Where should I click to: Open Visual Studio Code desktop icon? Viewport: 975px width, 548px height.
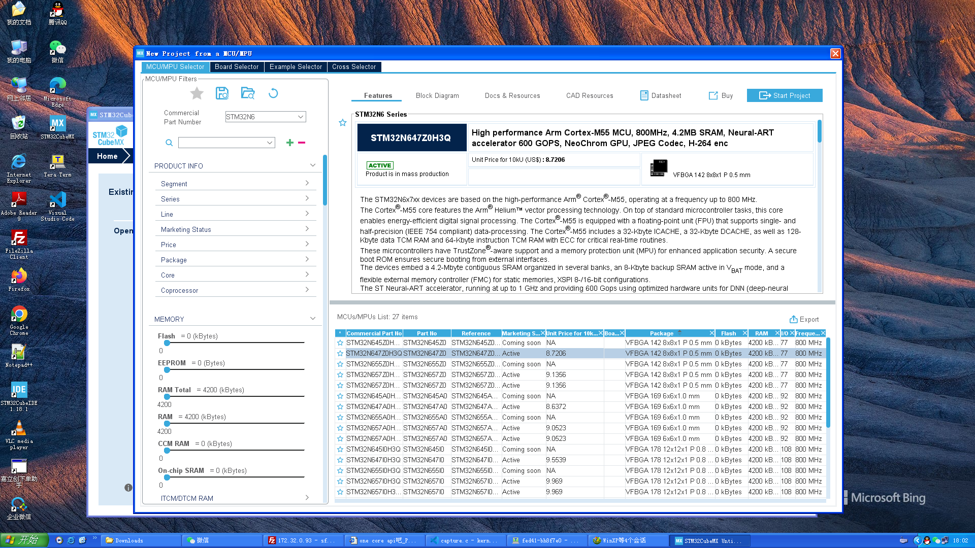coord(57,206)
